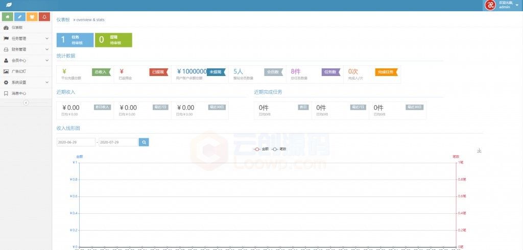
Task: Click the purple 任务数 ribbon label
Action: pyautogui.click(x=331, y=72)
